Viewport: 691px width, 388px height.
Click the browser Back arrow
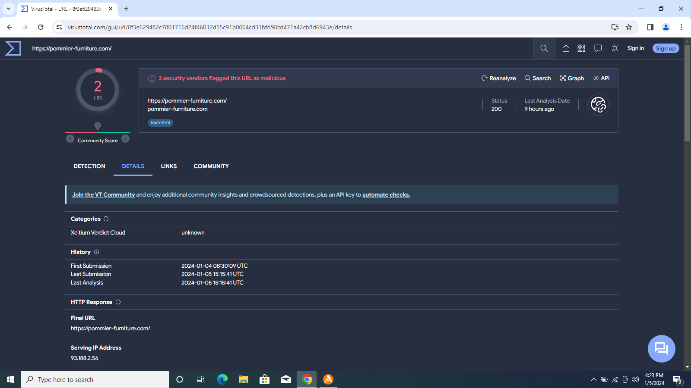click(x=10, y=27)
